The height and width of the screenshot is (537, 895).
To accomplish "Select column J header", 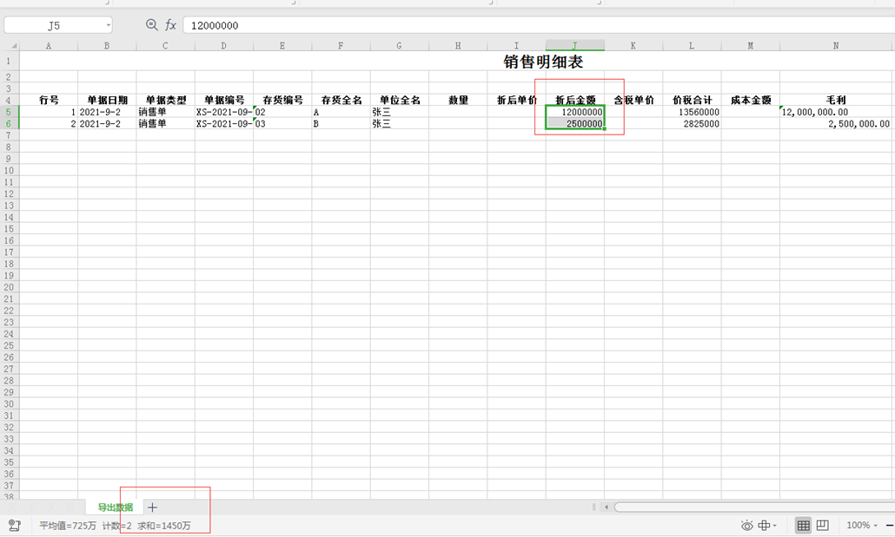I will (574, 46).
